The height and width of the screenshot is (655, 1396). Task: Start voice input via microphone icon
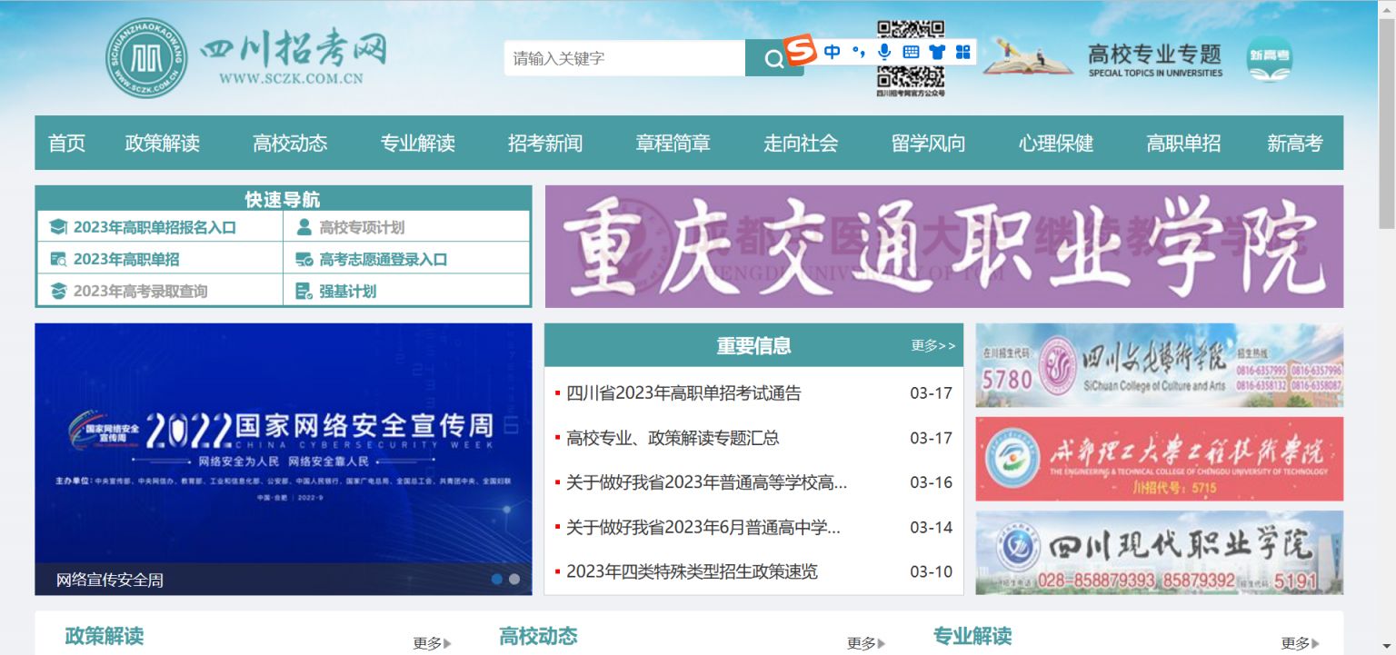[x=884, y=52]
